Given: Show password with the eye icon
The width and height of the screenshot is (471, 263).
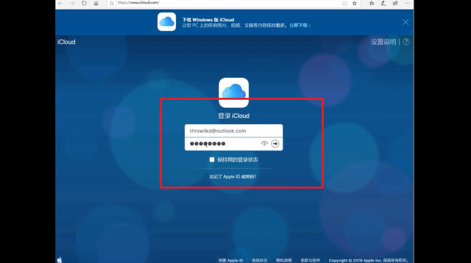Looking at the screenshot, I should coord(265,144).
